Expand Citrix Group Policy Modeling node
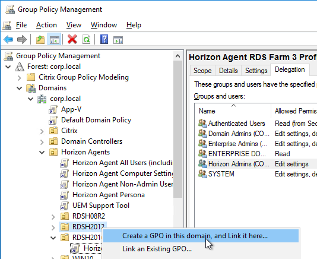Image resolution: width=317 pixels, height=259 pixels. 20,77
